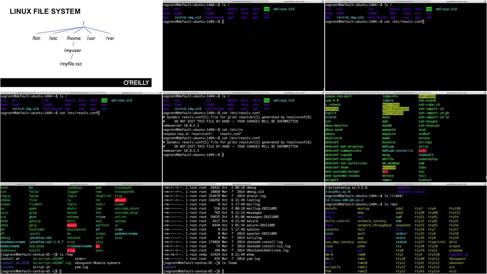Click the 'btrfs-control' device entry
487x274 pixels.
(x=338, y=221)
